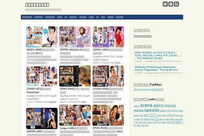This screenshot has height=136, width=204.
Task: Select the realise tag
Action: (x=139, y=111)
